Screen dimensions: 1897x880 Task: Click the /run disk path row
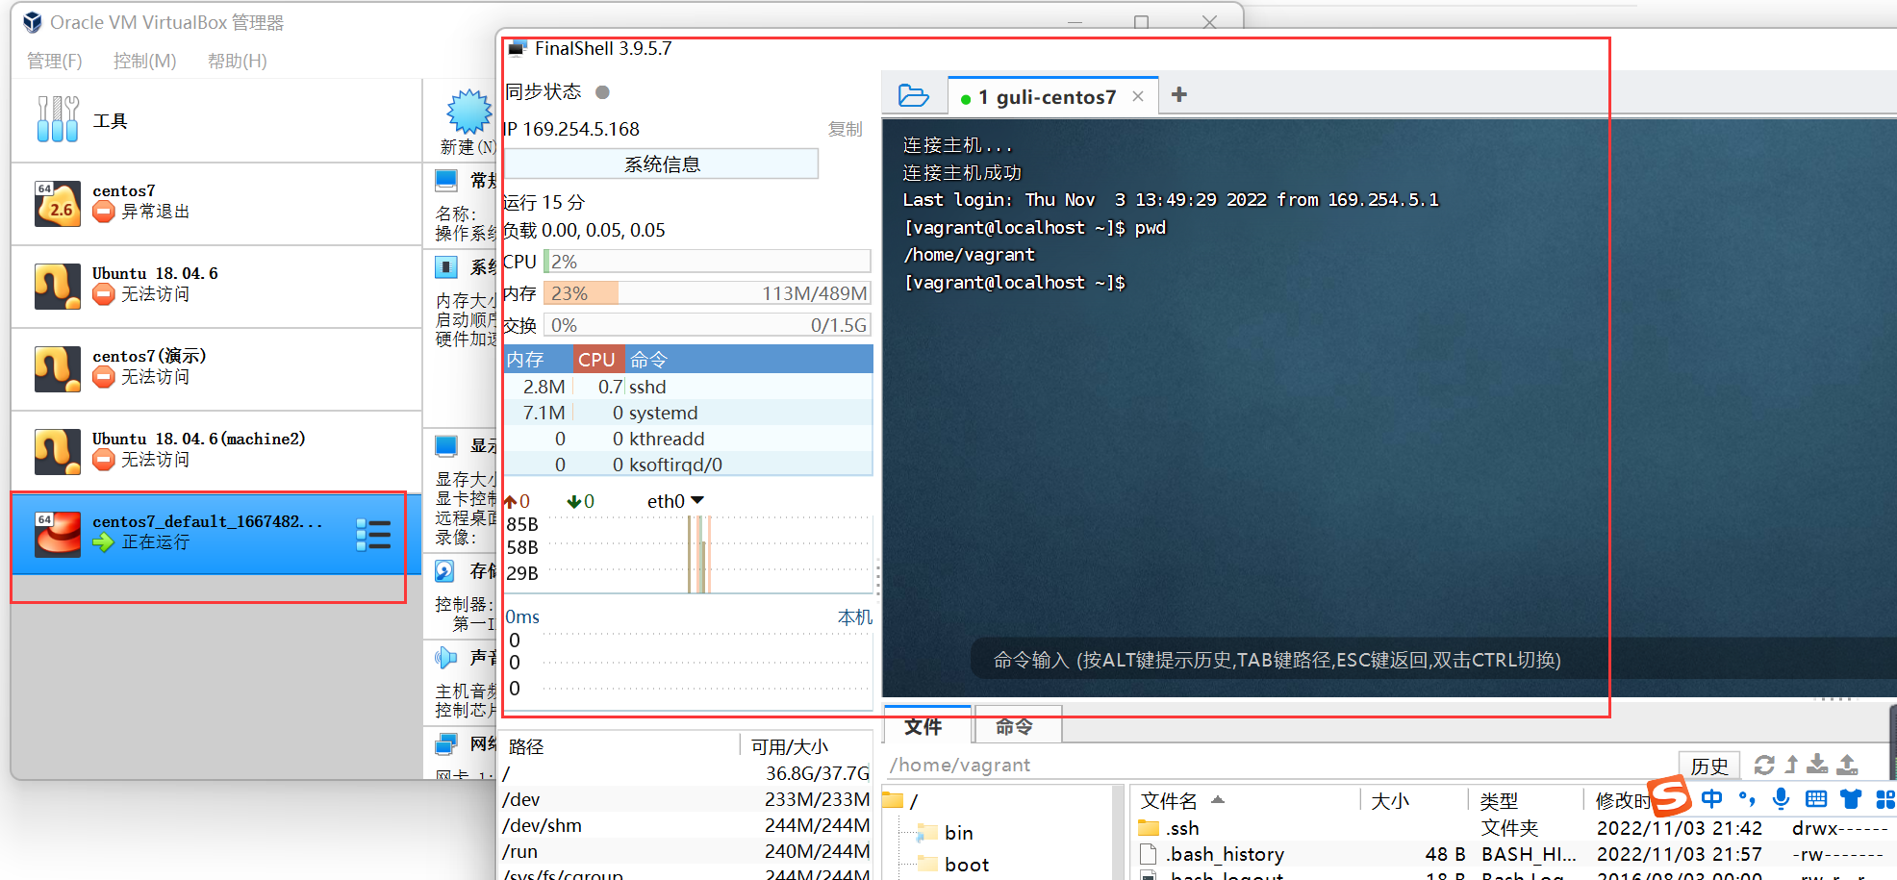coord(686,851)
